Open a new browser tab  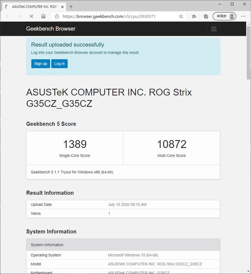click(71, 6)
